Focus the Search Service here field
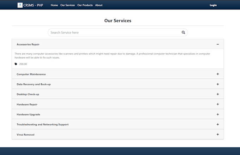The height and width of the screenshot is (155, 240). (x=118, y=32)
